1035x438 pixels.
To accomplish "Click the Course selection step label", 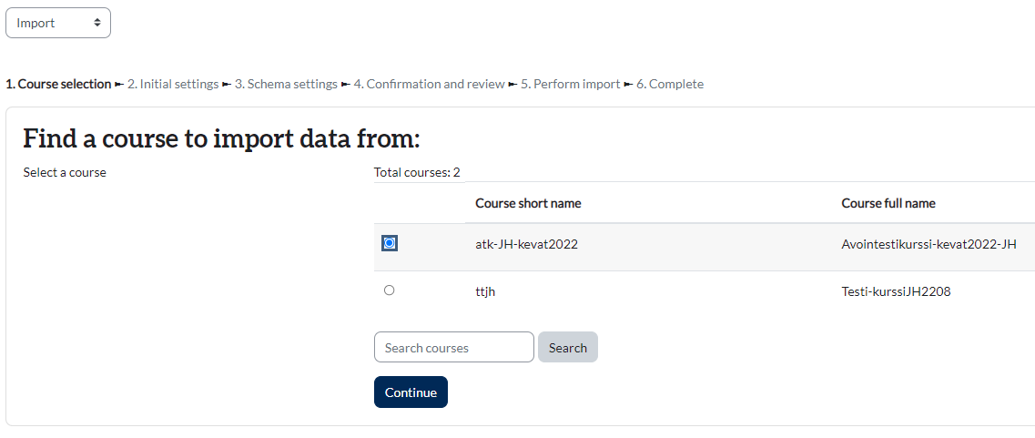I will (x=58, y=84).
